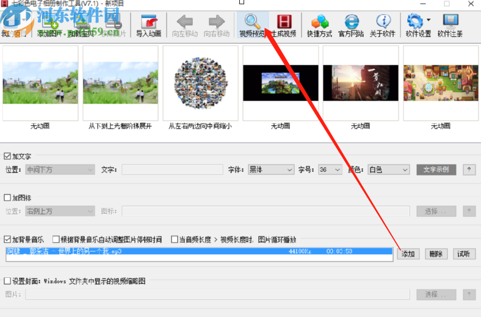Click the 导入动画 import animation icon
481x317 pixels.
tap(149, 22)
